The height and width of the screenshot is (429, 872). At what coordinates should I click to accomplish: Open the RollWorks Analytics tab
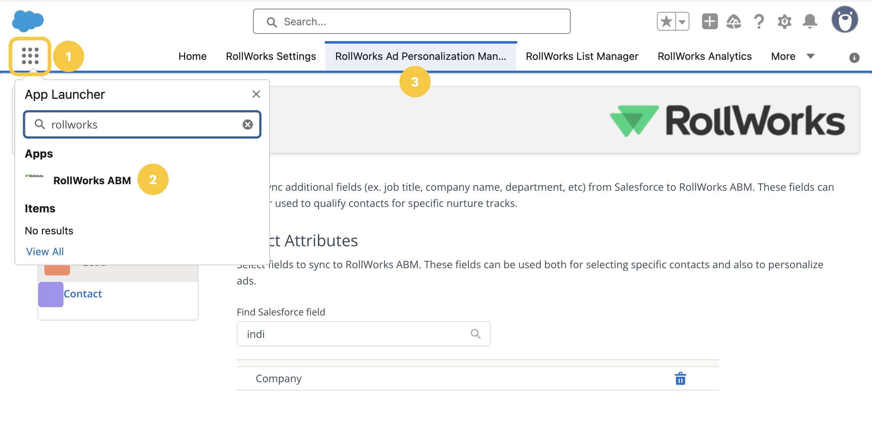click(x=705, y=57)
